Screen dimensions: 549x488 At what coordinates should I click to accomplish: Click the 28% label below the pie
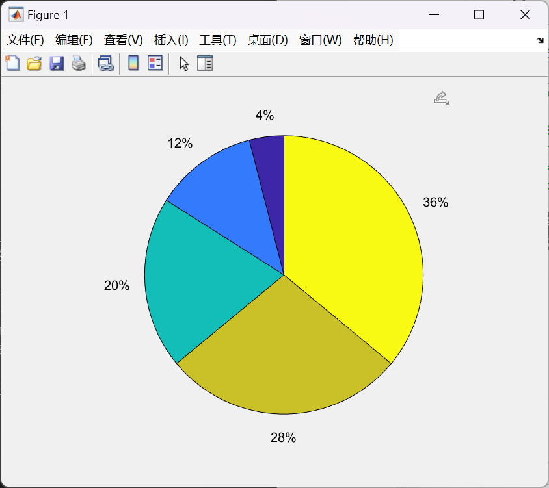click(283, 438)
